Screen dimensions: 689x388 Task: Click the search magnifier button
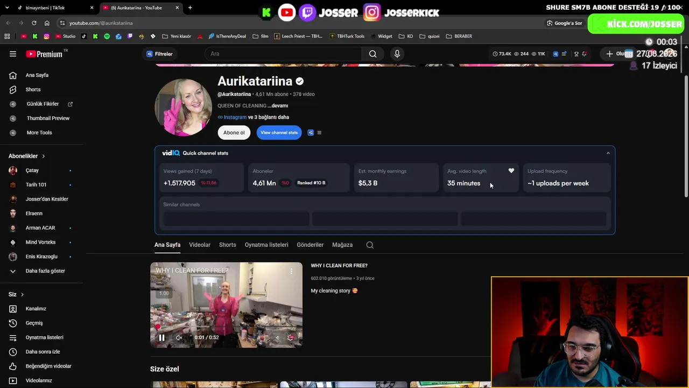(x=372, y=54)
